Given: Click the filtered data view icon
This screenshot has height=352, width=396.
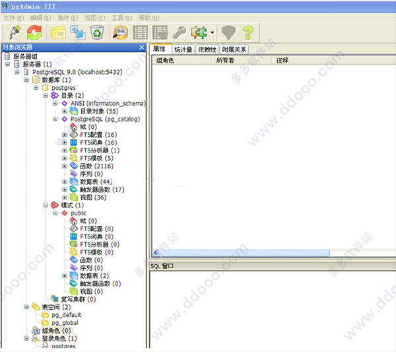Looking at the screenshot, I should [160, 32].
